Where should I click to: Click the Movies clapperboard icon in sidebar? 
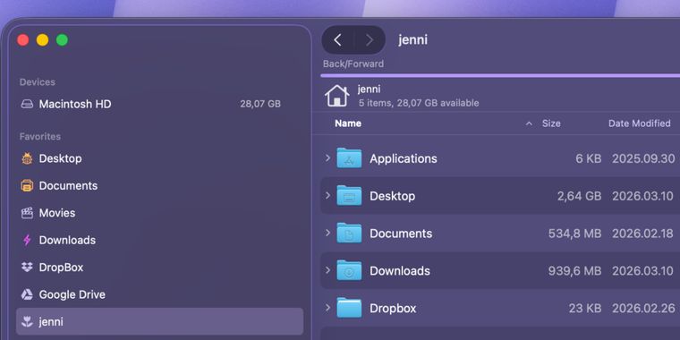(27, 213)
